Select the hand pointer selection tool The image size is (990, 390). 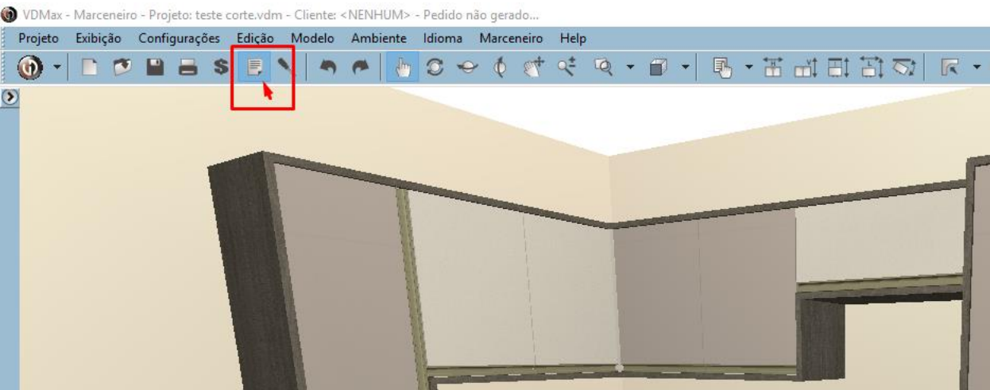click(x=403, y=69)
